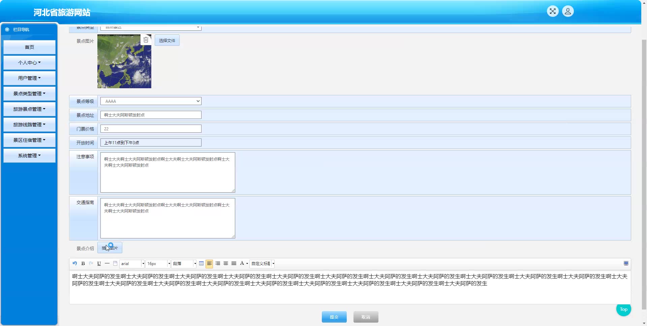Viewport: 647px width, 326px height.
Task: Align the paragraph right
Action: [x=218, y=263]
